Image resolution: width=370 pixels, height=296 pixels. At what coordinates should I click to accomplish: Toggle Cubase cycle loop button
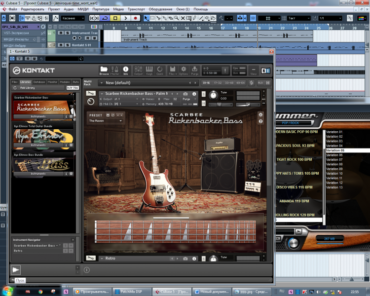pyautogui.click(x=105, y=18)
